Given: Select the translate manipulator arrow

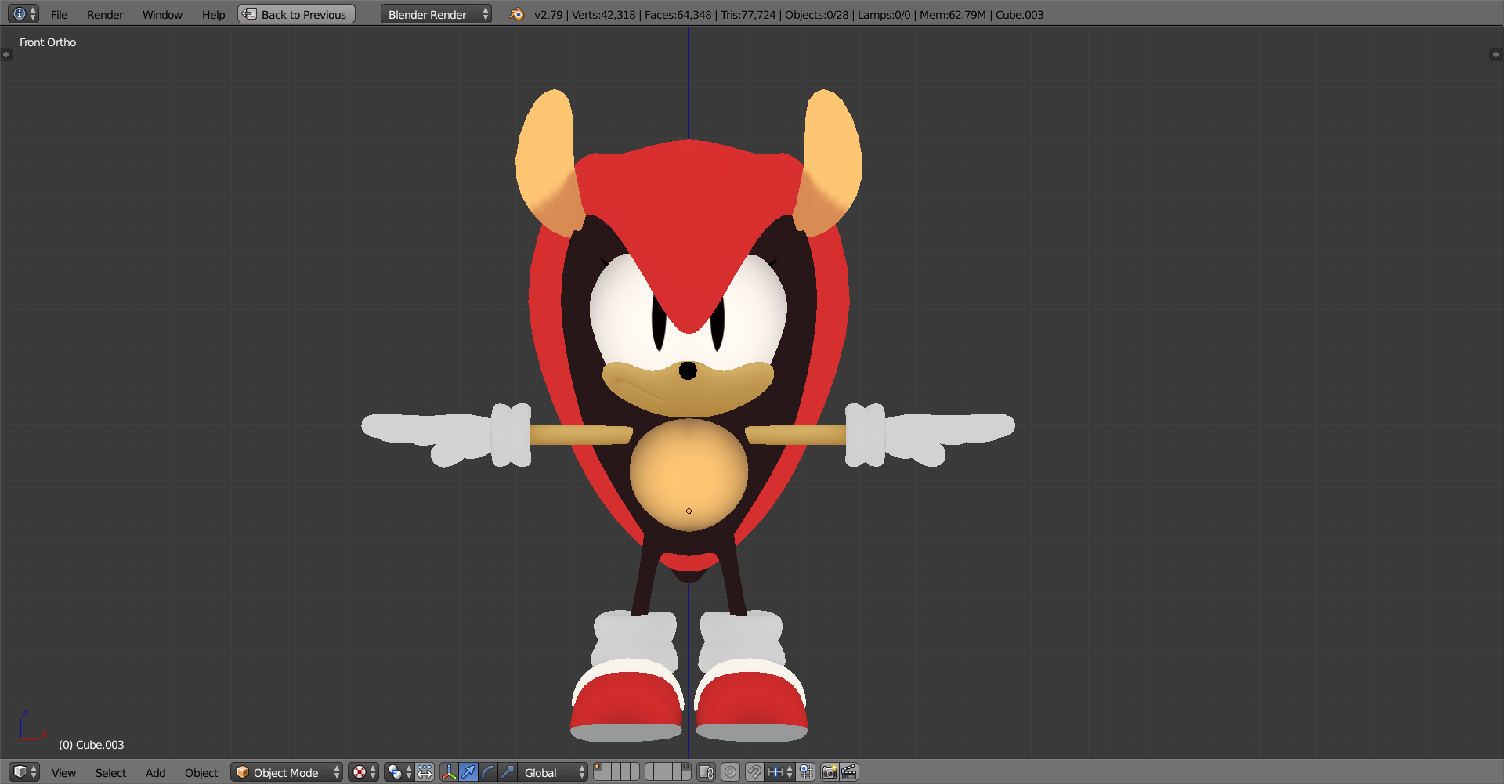Looking at the screenshot, I should coord(468,772).
